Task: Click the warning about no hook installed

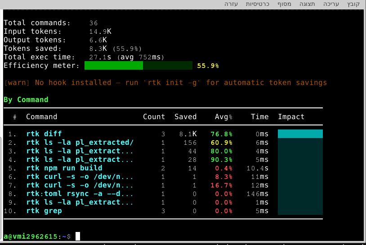Action: click(x=165, y=83)
